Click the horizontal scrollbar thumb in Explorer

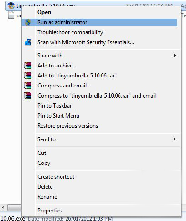point(15,207)
